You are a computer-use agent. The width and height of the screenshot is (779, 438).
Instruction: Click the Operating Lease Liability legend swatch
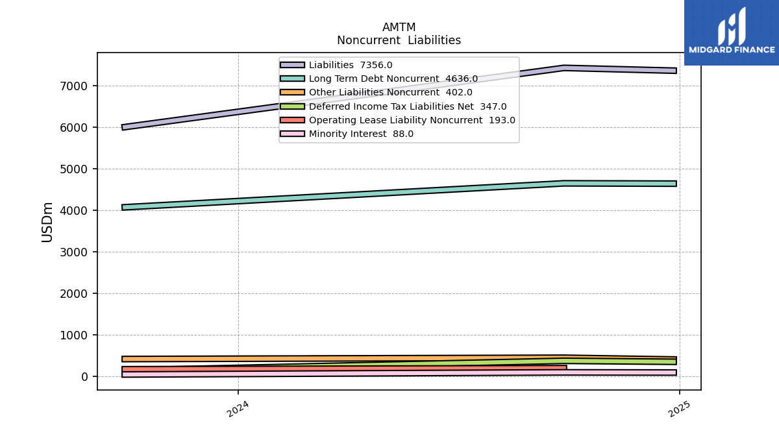point(292,120)
